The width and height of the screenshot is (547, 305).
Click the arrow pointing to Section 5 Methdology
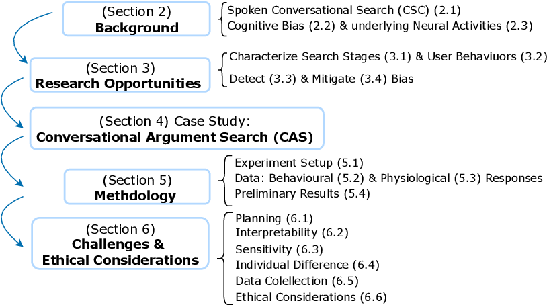click(12, 161)
